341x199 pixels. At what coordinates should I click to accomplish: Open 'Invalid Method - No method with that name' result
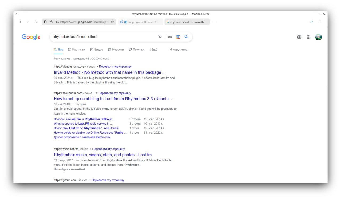click(110, 72)
